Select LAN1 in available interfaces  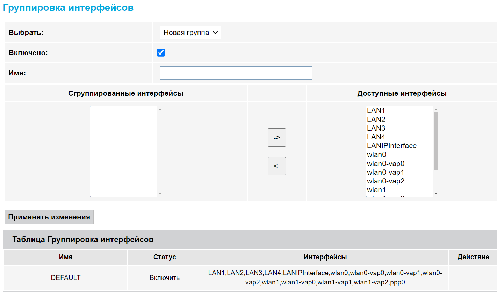click(x=376, y=110)
